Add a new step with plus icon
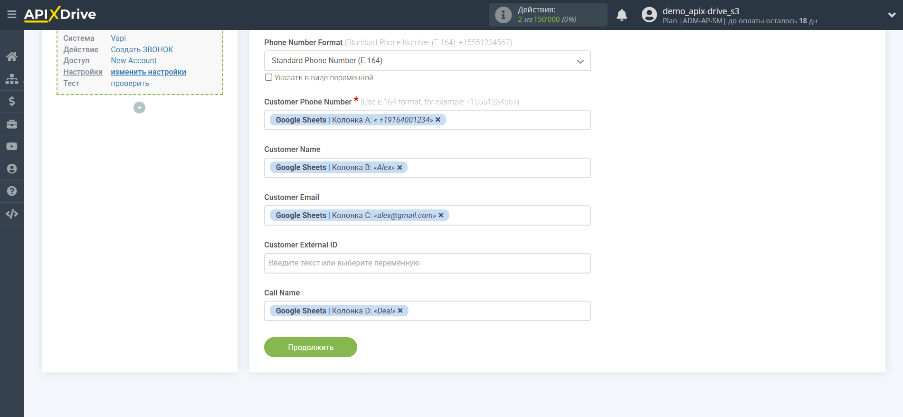 tap(139, 108)
